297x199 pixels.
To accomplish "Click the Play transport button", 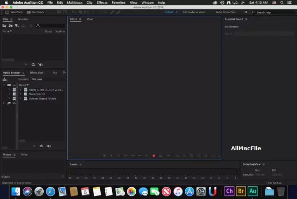I will click(x=111, y=155).
